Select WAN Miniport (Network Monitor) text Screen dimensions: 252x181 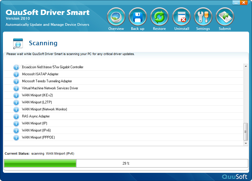[45, 109]
